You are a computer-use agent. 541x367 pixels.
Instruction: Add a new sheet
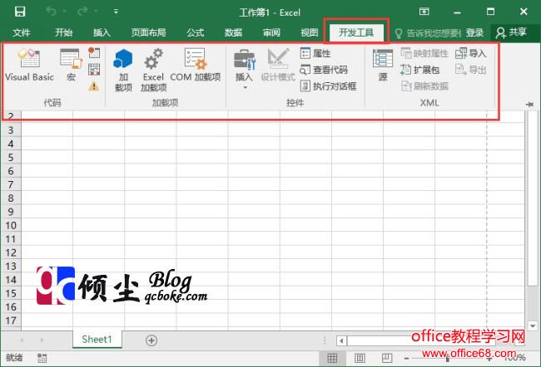(x=151, y=340)
